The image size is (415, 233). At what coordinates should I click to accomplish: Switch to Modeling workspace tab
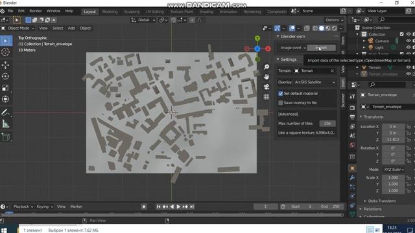[110, 12]
